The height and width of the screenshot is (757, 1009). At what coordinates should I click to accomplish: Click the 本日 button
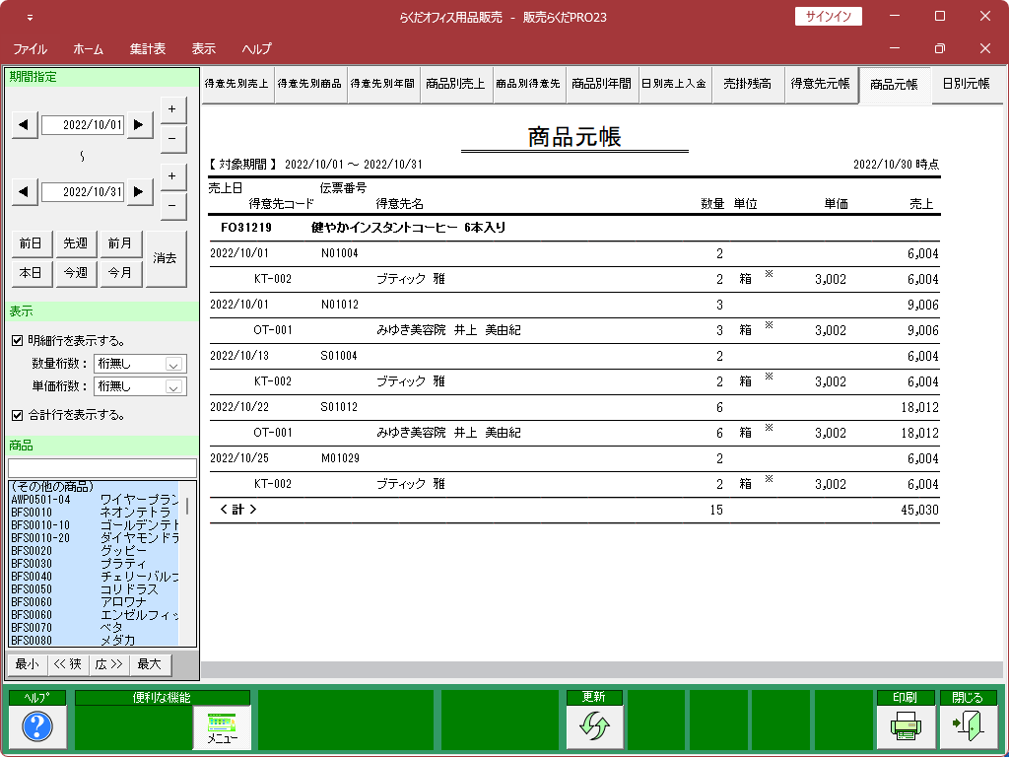click(x=31, y=273)
